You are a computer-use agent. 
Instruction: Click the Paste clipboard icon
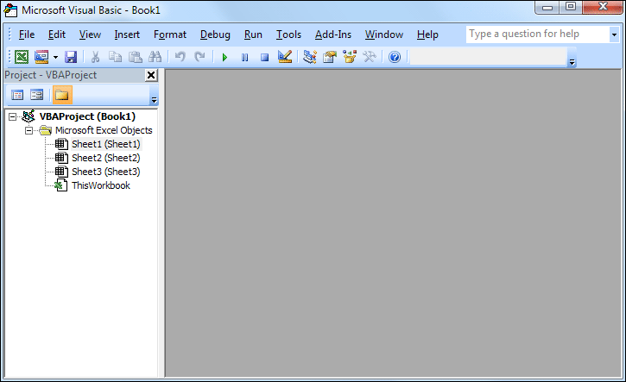click(x=136, y=57)
